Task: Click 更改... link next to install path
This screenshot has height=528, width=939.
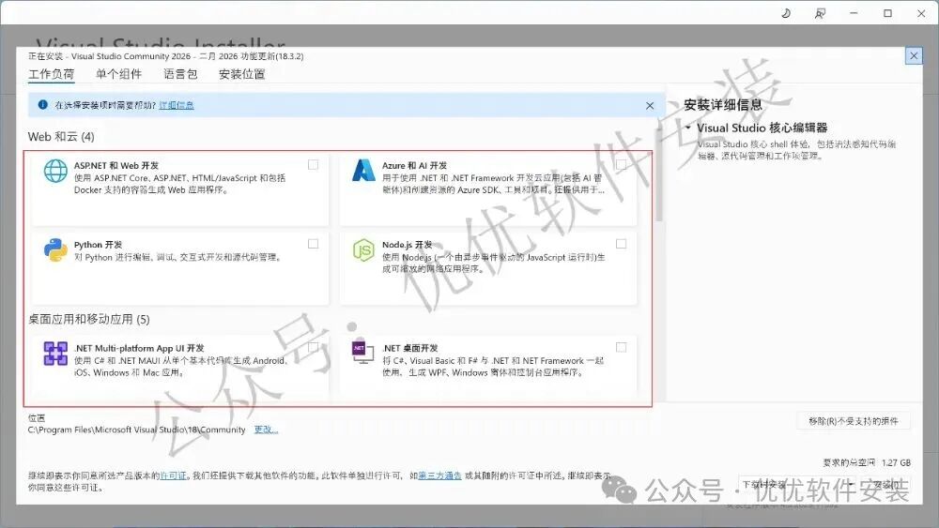Action: click(266, 430)
